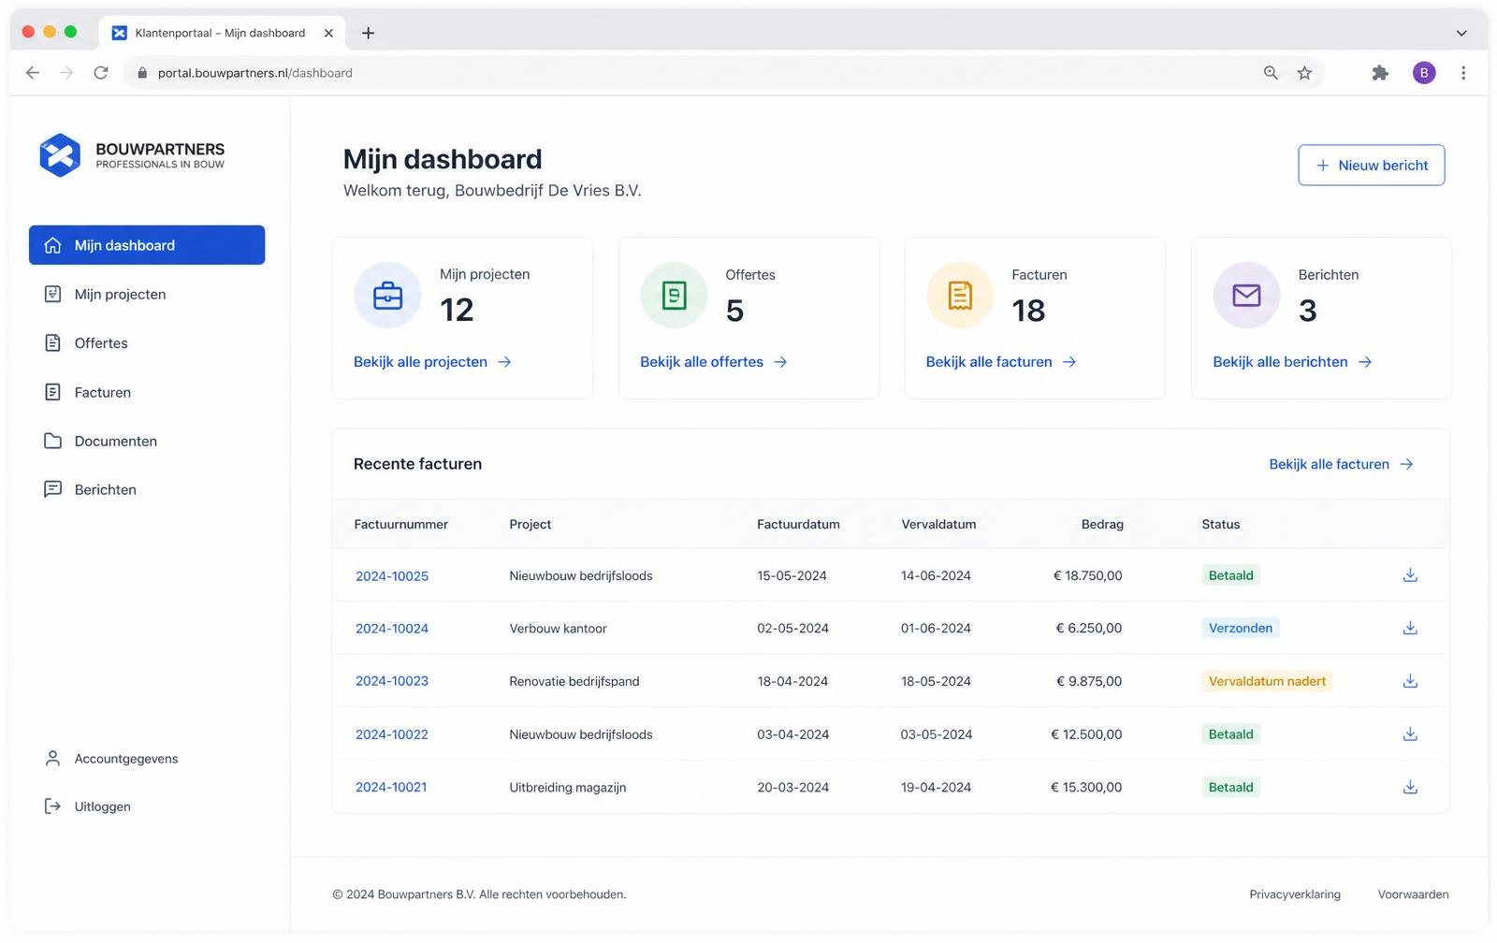Click Bekijk alle projecten link

coord(432,362)
